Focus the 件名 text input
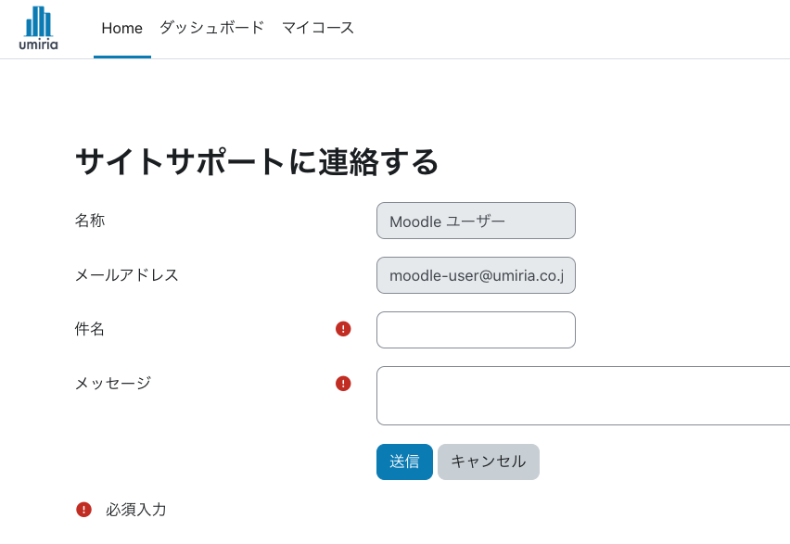 (x=476, y=330)
